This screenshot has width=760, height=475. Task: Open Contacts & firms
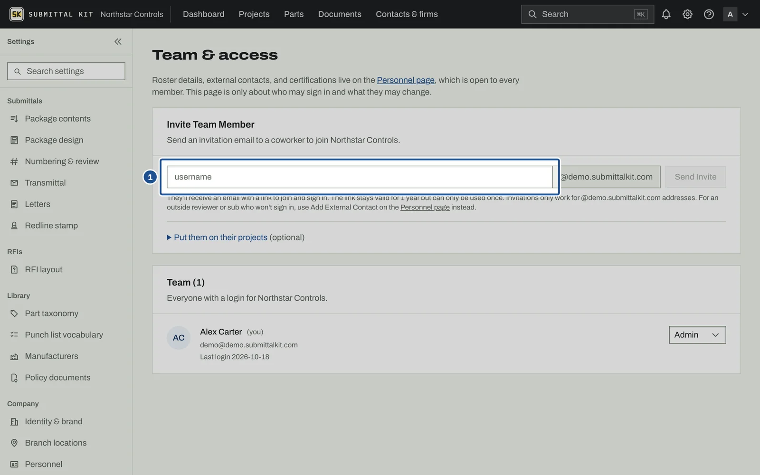click(x=407, y=14)
